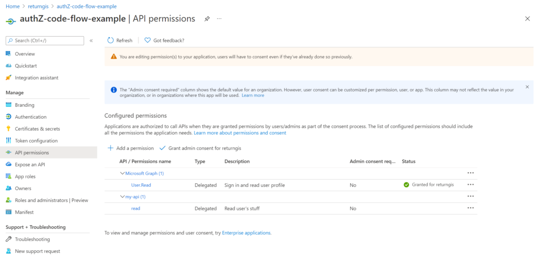Click 'Sign in and read user profile' description

pos(255,185)
